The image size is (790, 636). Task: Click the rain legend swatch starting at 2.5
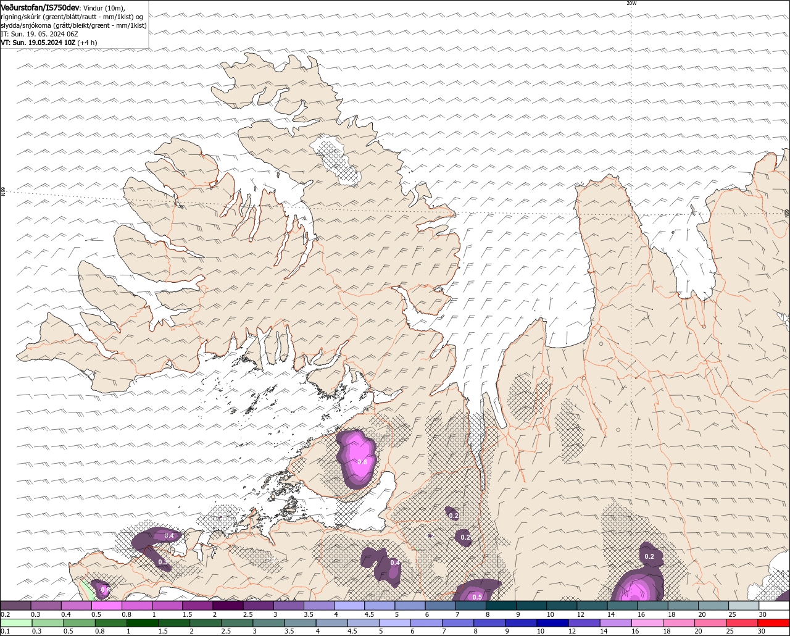238,622
